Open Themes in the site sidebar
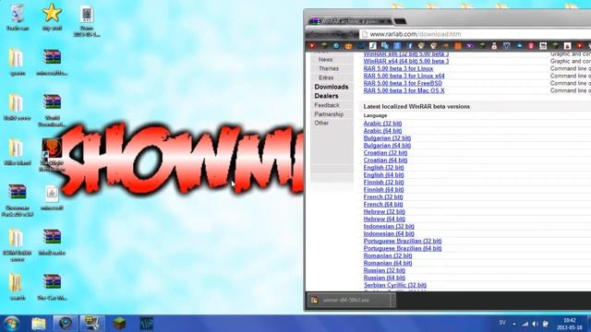The width and height of the screenshot is (591, 332). (x=329, y=68)
